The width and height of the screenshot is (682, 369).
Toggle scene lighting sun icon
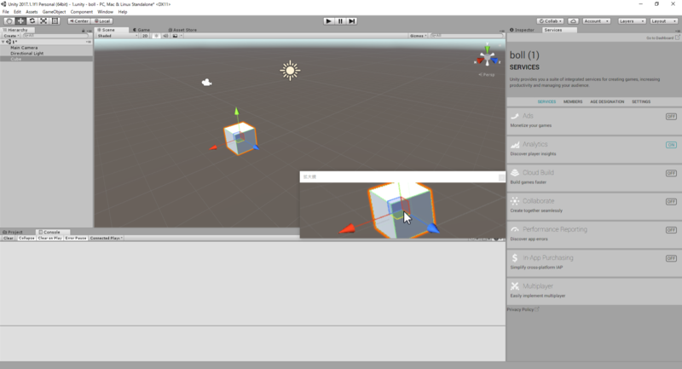click(156, 36)
